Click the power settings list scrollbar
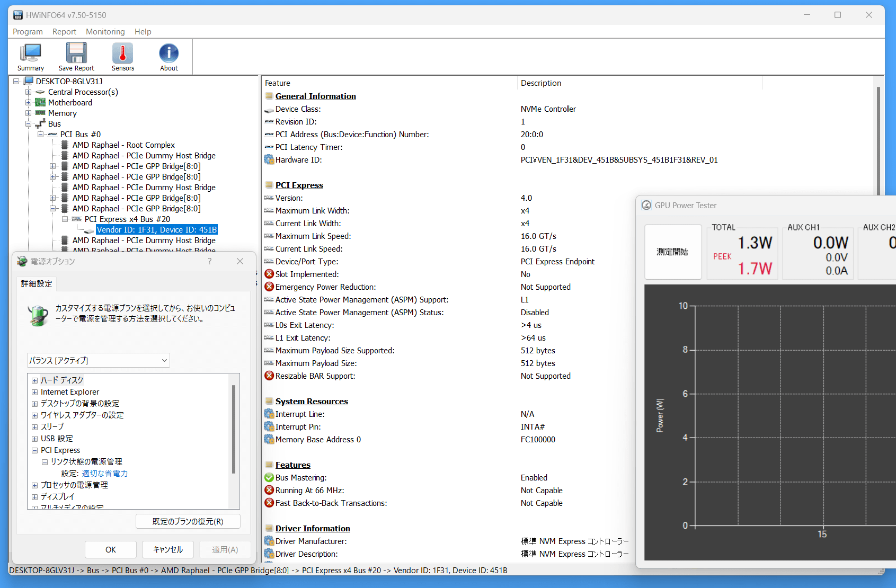The image size is (896, 588). (234, 429)
